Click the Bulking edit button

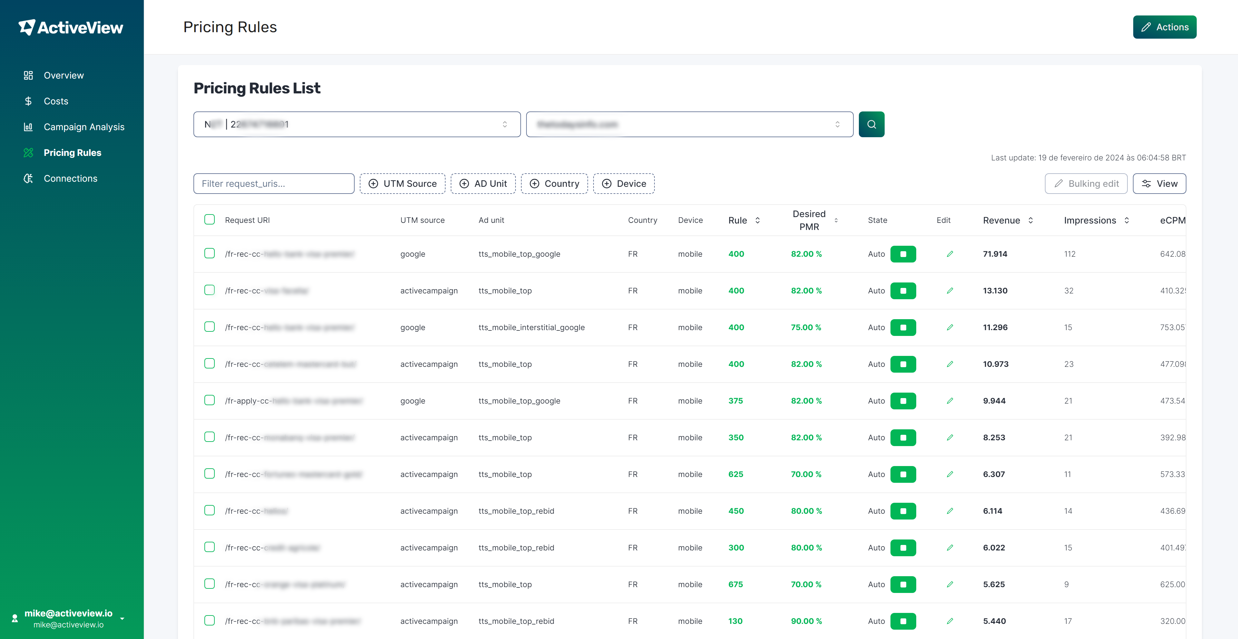pos(1086,183)
